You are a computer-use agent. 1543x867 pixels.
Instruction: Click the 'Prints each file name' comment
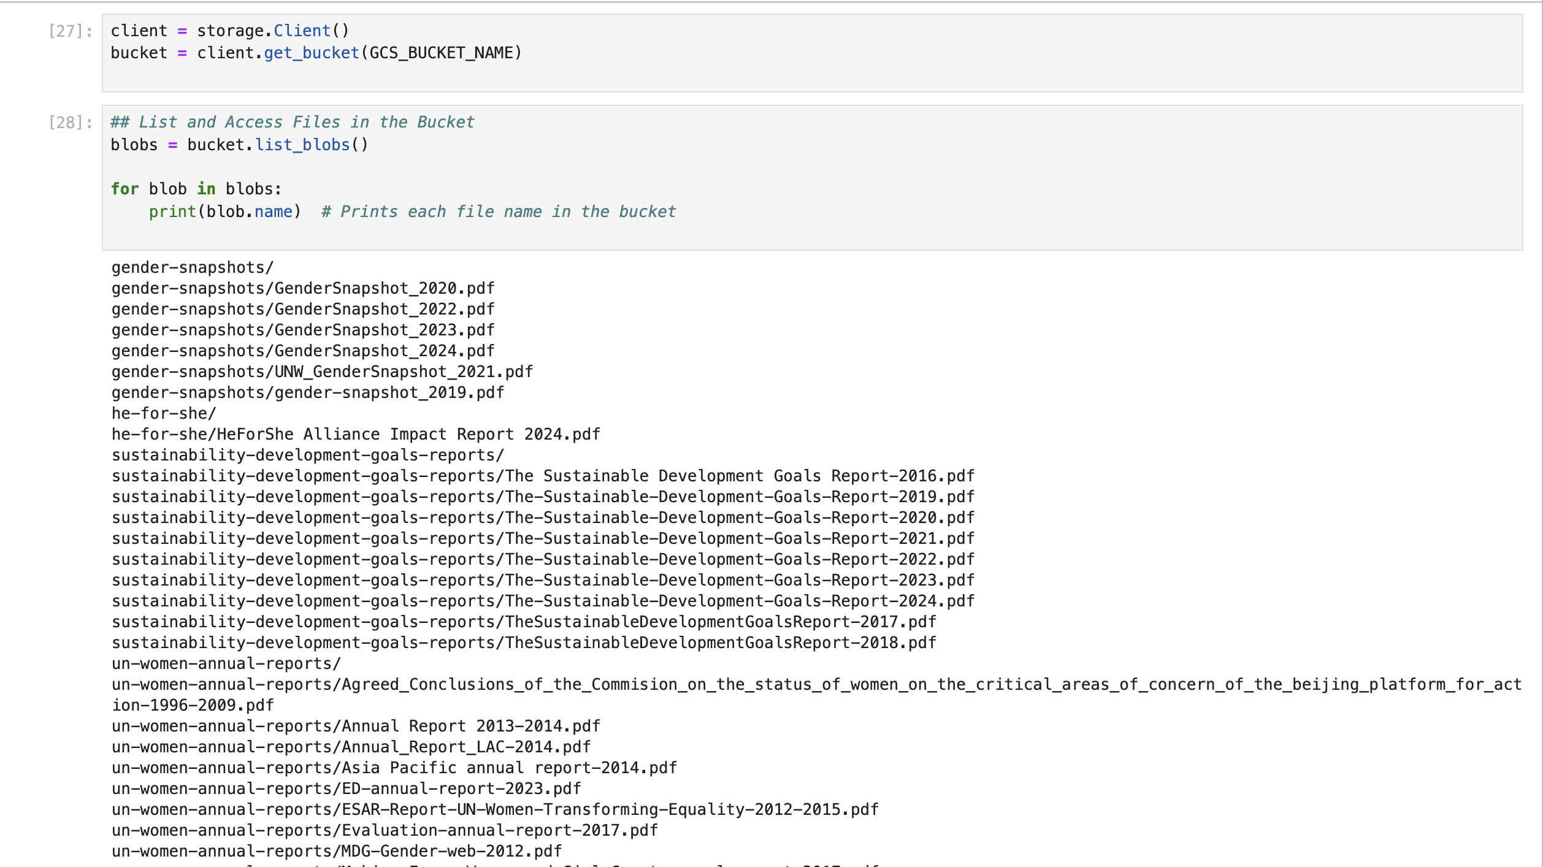[x=498, y=212]
